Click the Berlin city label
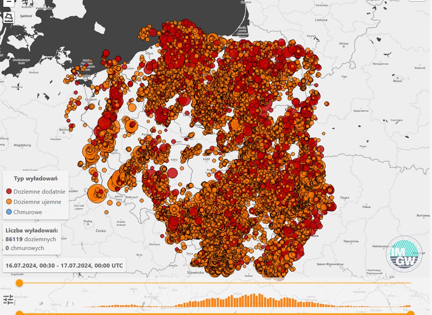432x315 pixels. [63, 130]
